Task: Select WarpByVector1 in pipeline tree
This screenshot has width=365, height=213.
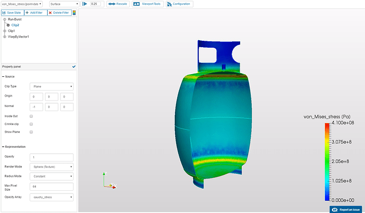Action: (x=19, y=37)
